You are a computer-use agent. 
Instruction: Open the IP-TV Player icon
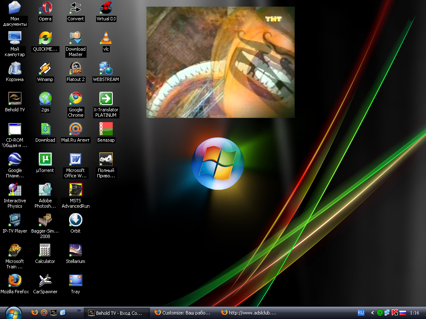[x=15, y=220]
